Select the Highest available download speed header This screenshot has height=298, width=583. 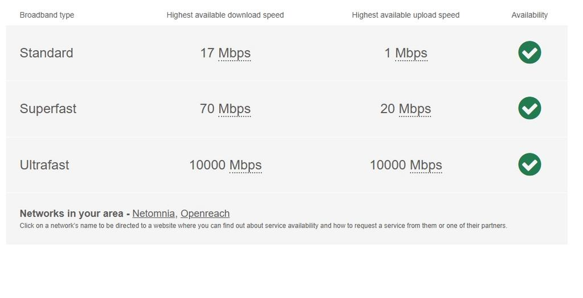pyautogui.click(x=225, y=15)
